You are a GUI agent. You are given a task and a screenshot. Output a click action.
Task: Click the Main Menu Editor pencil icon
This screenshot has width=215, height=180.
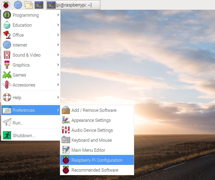pyautogui.click(x=66, y=150)
